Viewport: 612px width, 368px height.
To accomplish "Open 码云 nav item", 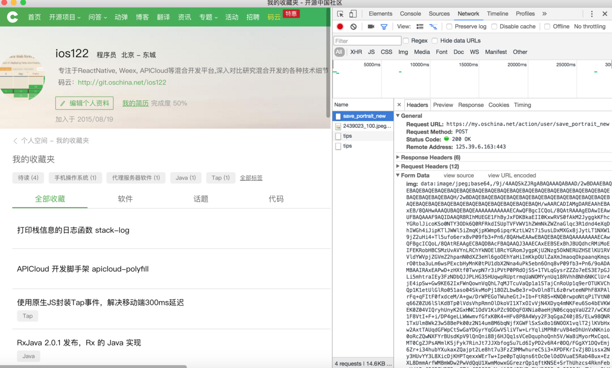I will [x=274, y=17].
